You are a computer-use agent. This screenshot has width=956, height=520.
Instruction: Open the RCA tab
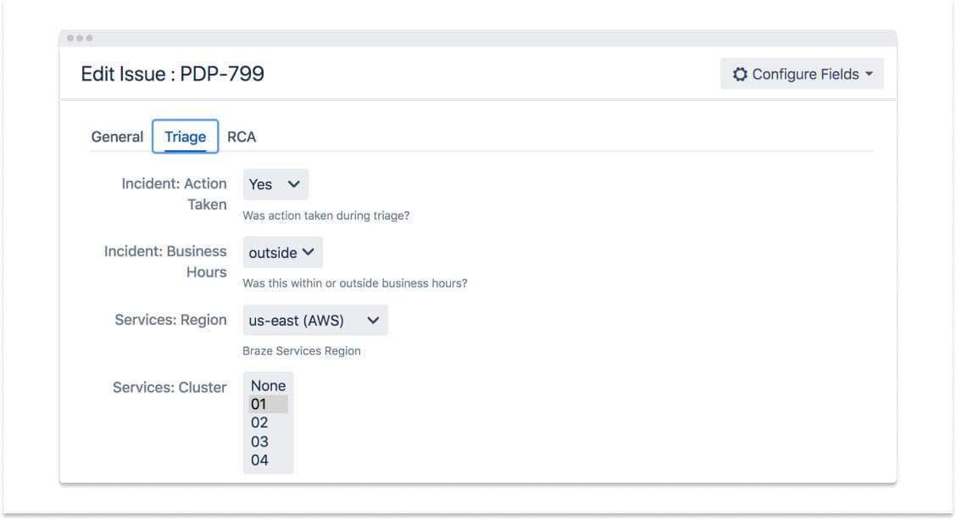click(242, 137)
